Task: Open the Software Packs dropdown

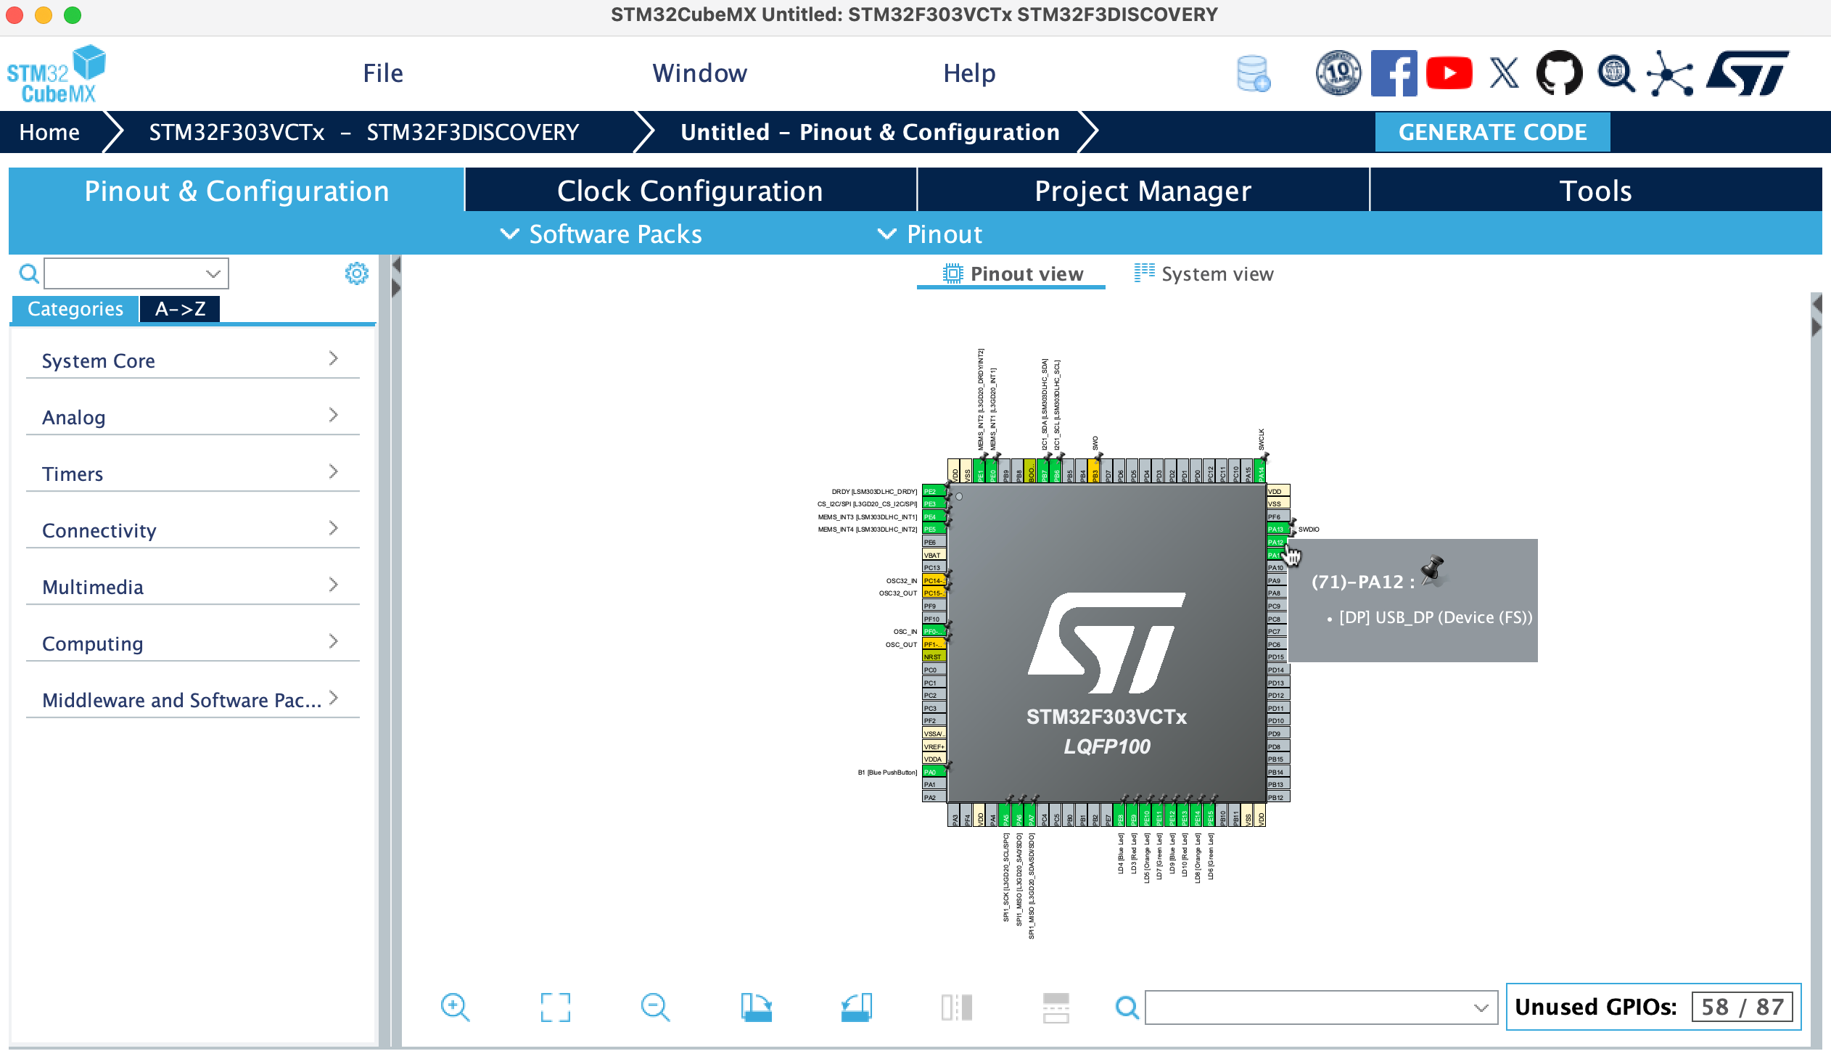Action: (x=598, y=234)
